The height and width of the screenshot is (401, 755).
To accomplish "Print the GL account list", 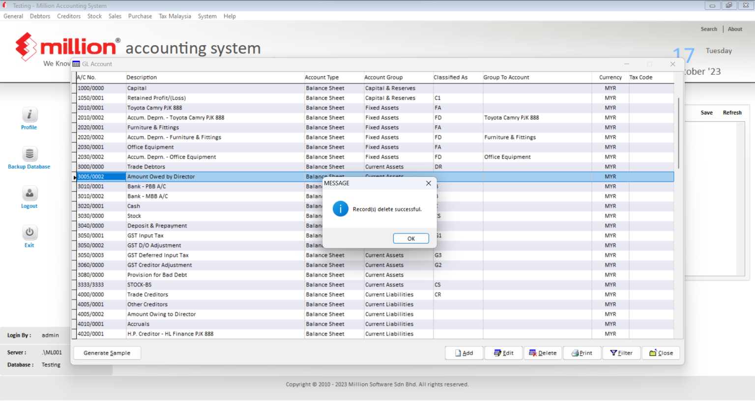I will point(582,353).
